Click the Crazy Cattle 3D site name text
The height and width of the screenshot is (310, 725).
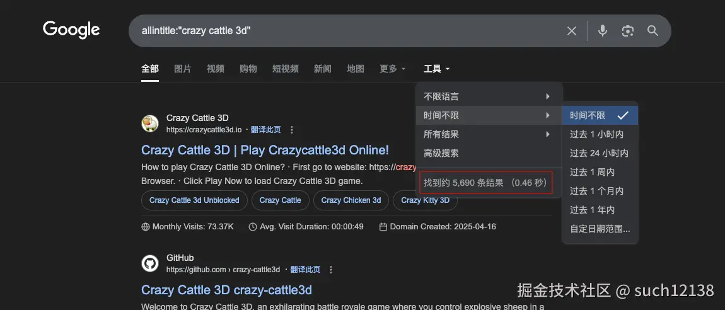pyautogui.click(x=197, y=118)
